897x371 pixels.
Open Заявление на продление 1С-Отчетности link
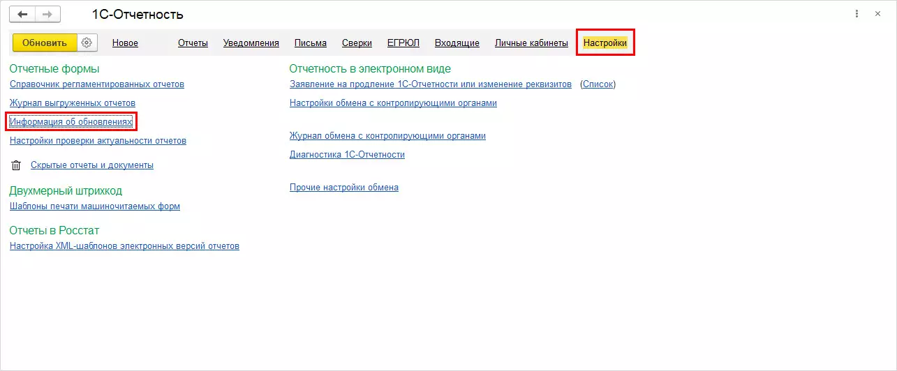(431, 84)
